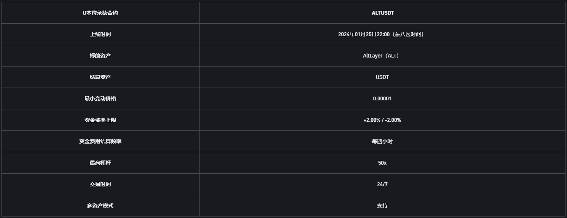
Task: Click the 结算资产 row label
Action: 100,77
